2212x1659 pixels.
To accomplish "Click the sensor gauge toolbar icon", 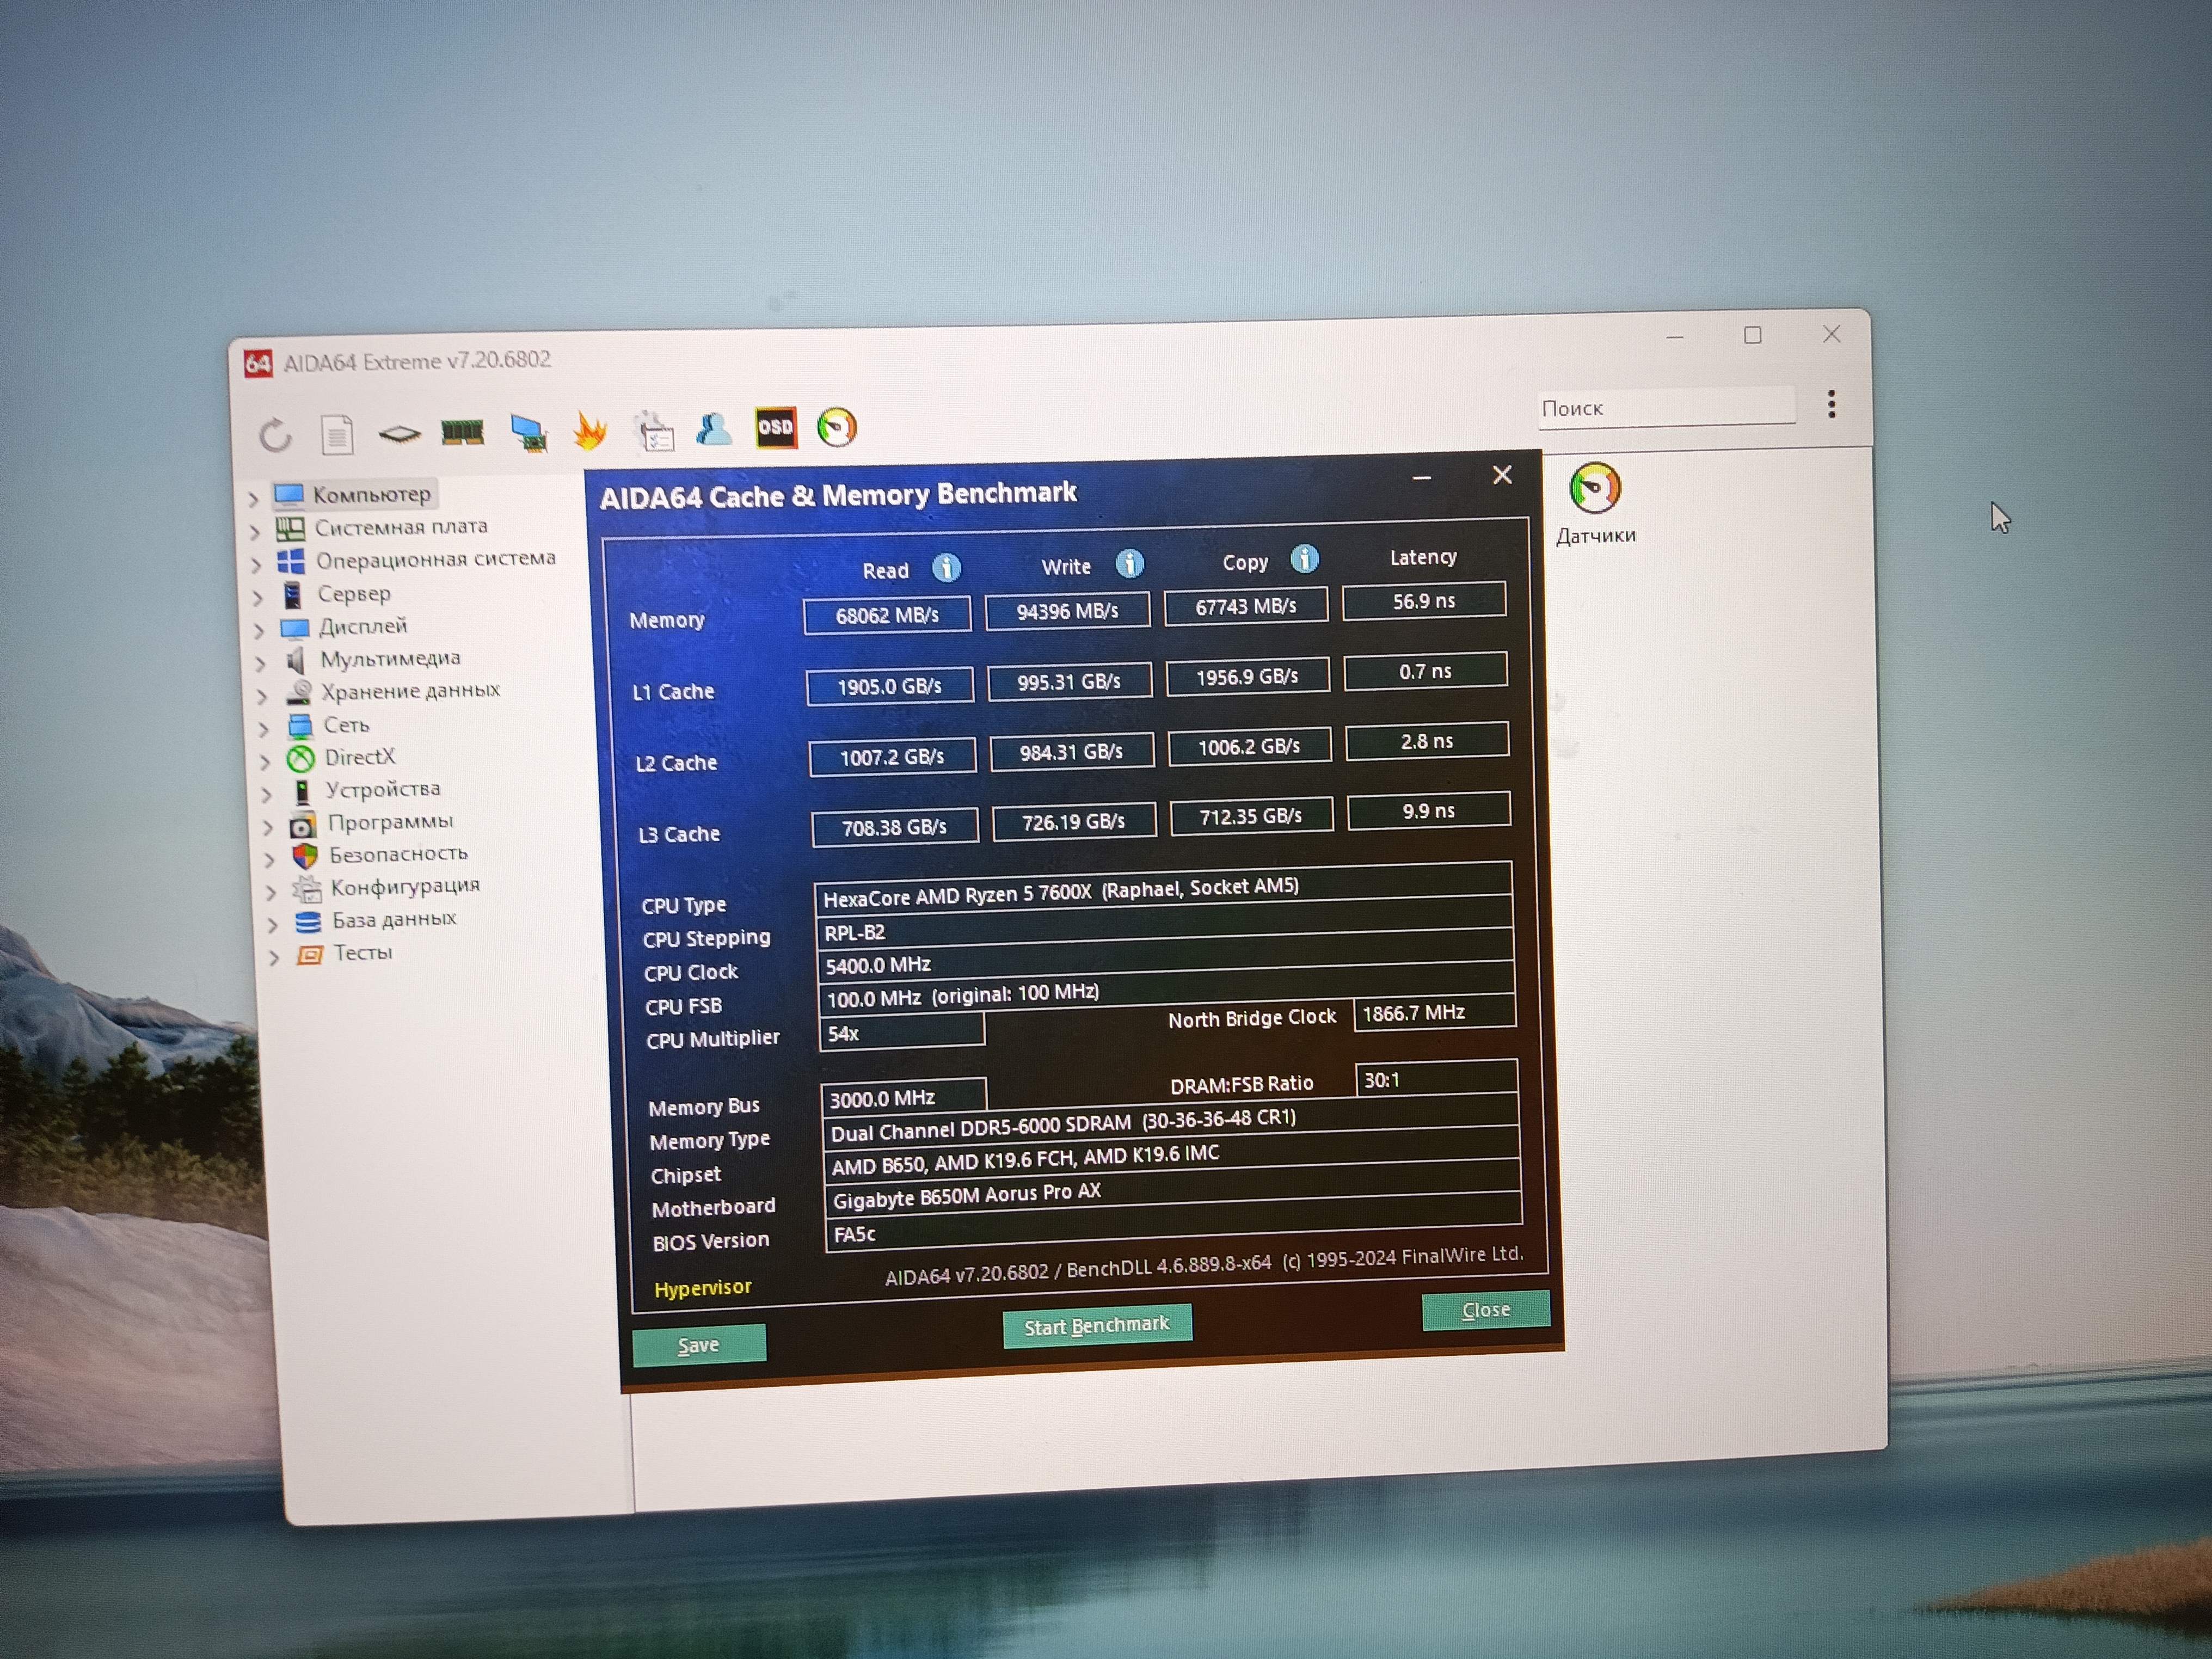I will tap(837, 427).
